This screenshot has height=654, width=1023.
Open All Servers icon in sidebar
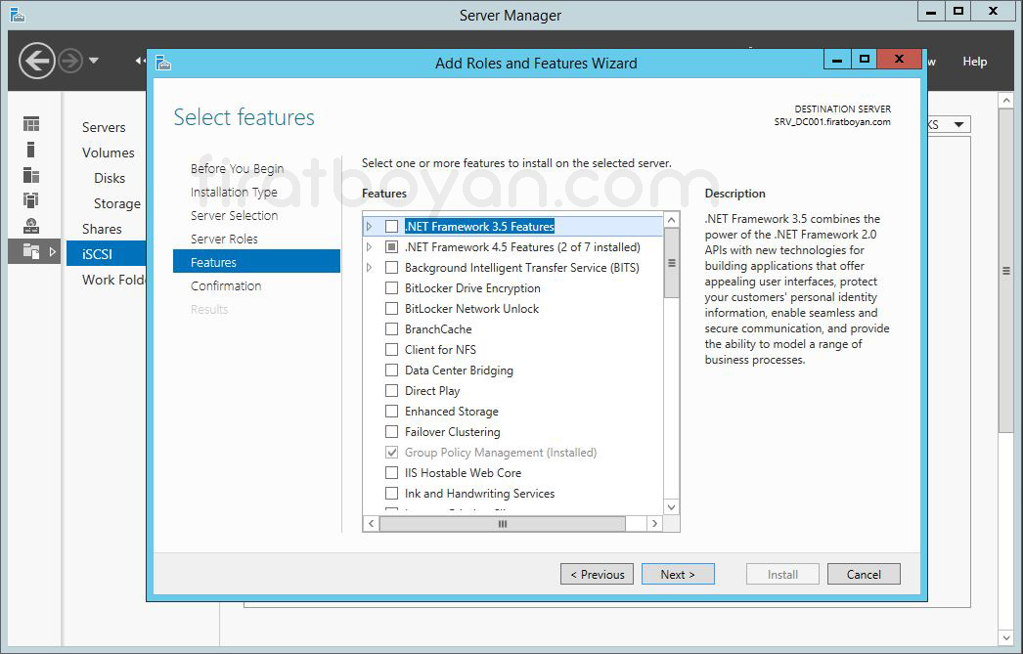[30, 175]
